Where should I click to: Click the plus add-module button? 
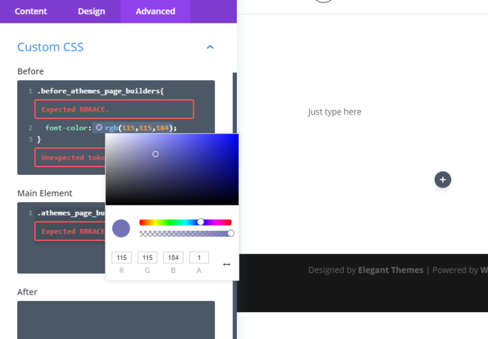[442, 180]
